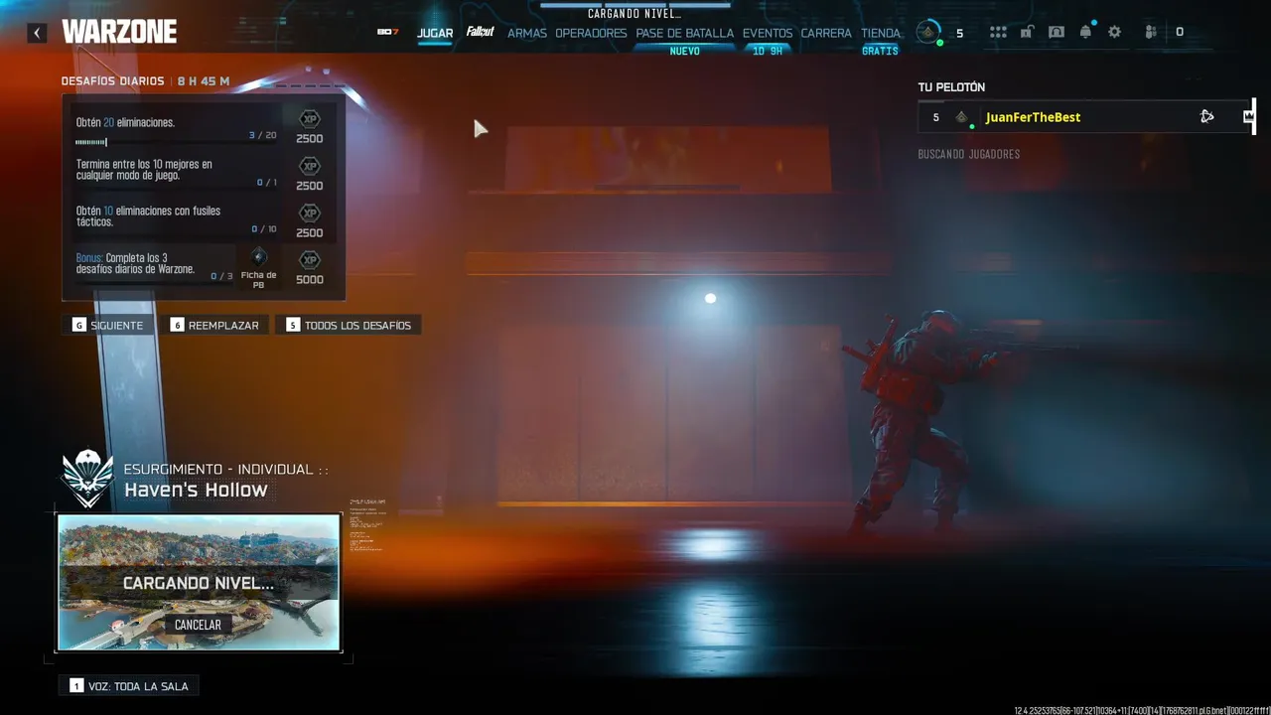The image size is (1271, 715).
Task: Open the social friends icon
Action: (1151, 32)
